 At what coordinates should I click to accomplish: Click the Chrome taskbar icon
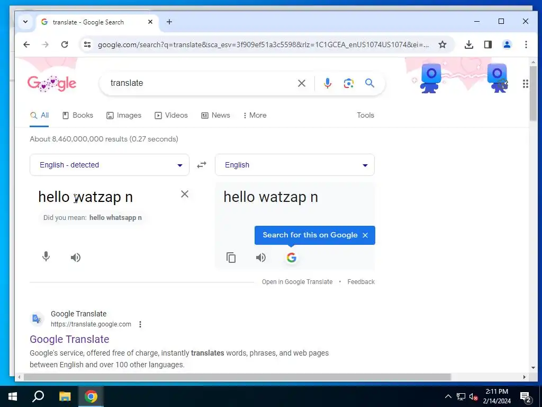click(91, 396)
